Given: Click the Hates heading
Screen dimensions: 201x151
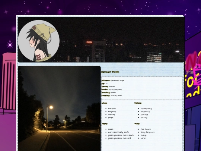Looking at the screenshot, I should pos(105,124).
